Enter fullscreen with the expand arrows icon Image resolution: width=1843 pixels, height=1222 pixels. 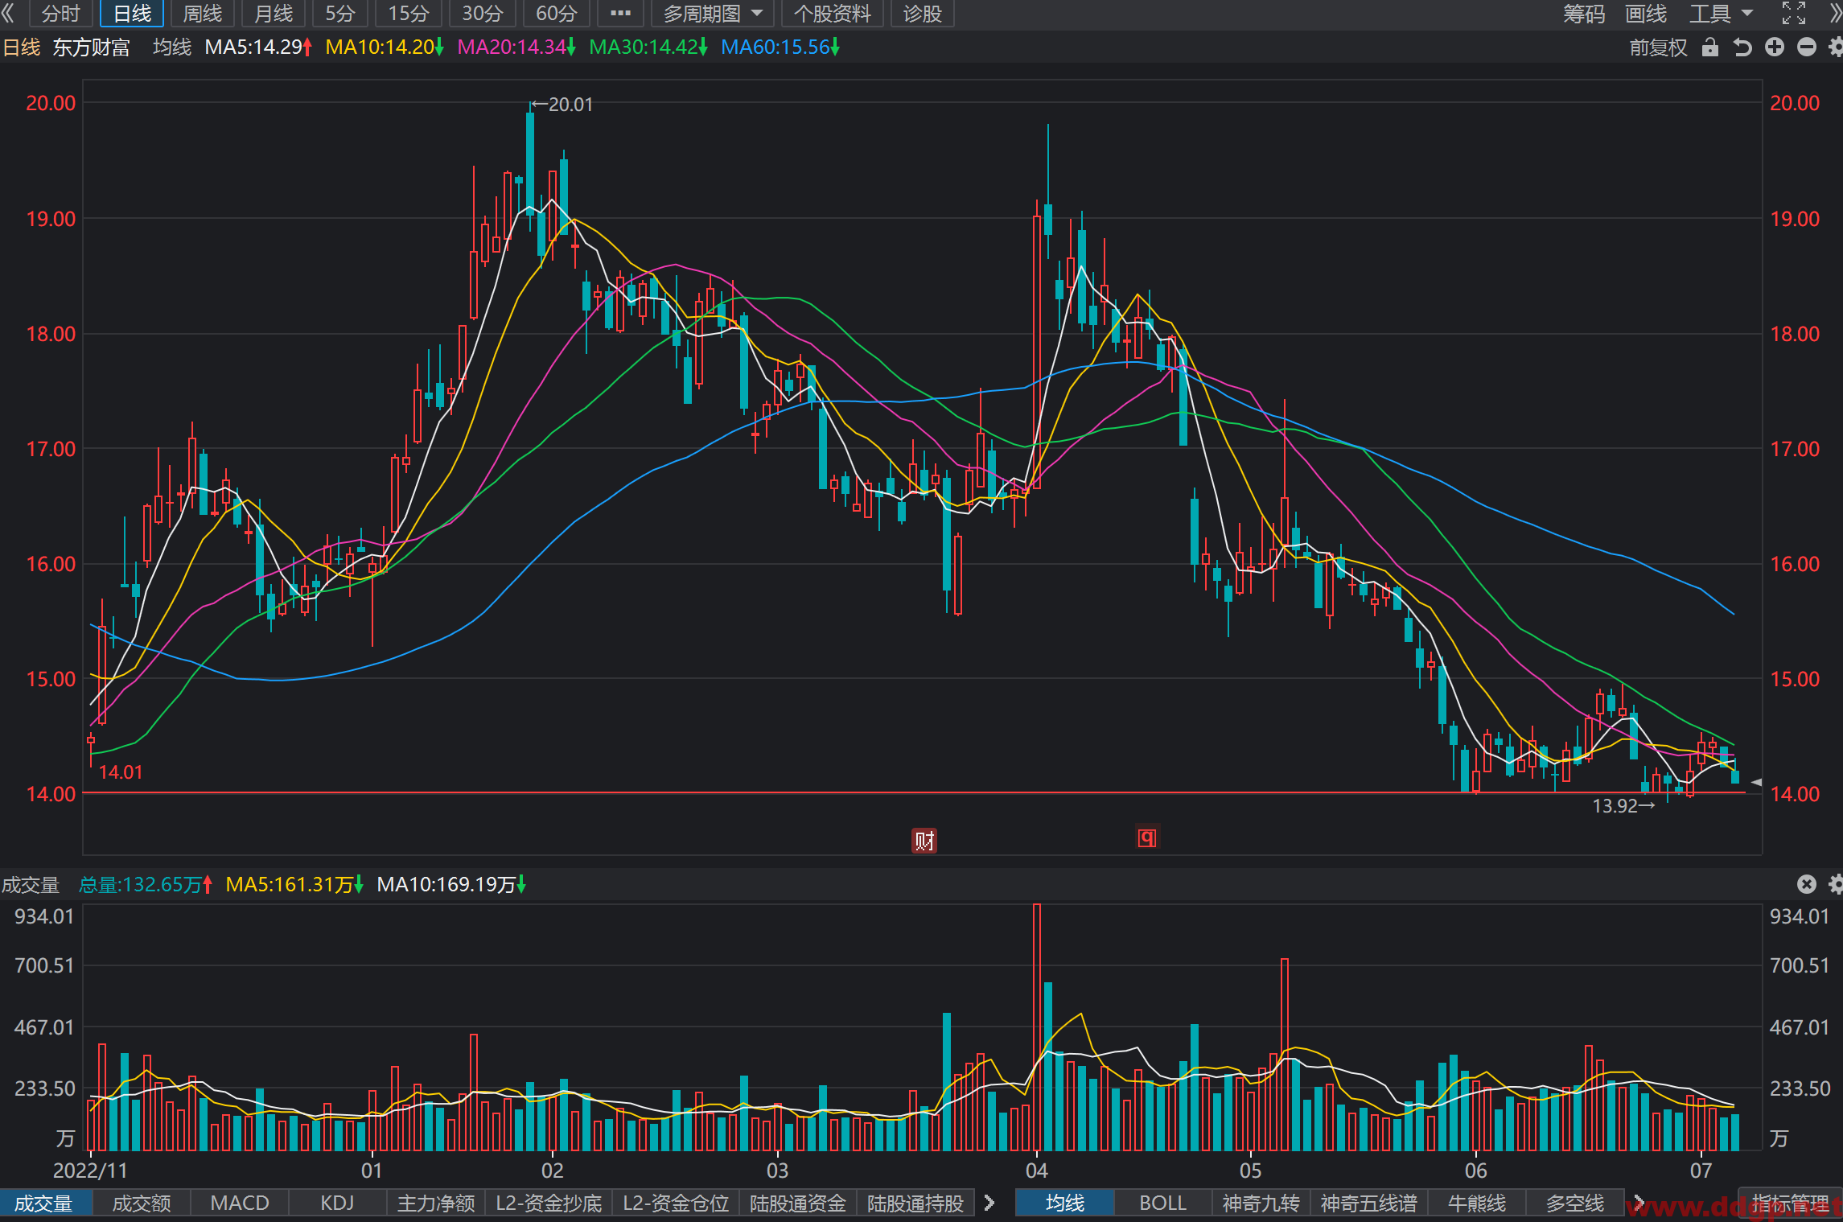1793,13
